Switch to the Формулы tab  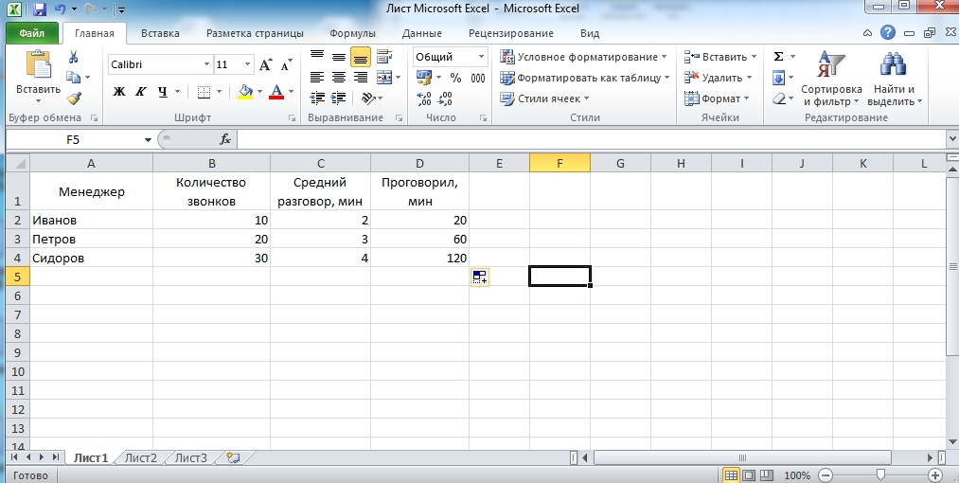(x=353, y=34)
